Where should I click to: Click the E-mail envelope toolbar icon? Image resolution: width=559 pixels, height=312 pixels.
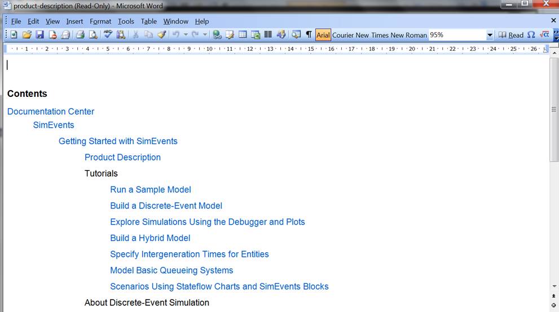[65, 34]
